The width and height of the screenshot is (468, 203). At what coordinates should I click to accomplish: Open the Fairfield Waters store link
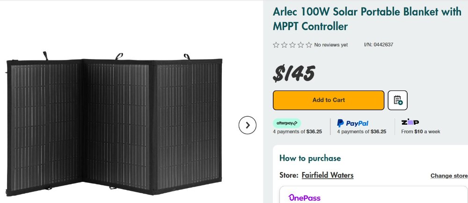[x=327, y=175]
